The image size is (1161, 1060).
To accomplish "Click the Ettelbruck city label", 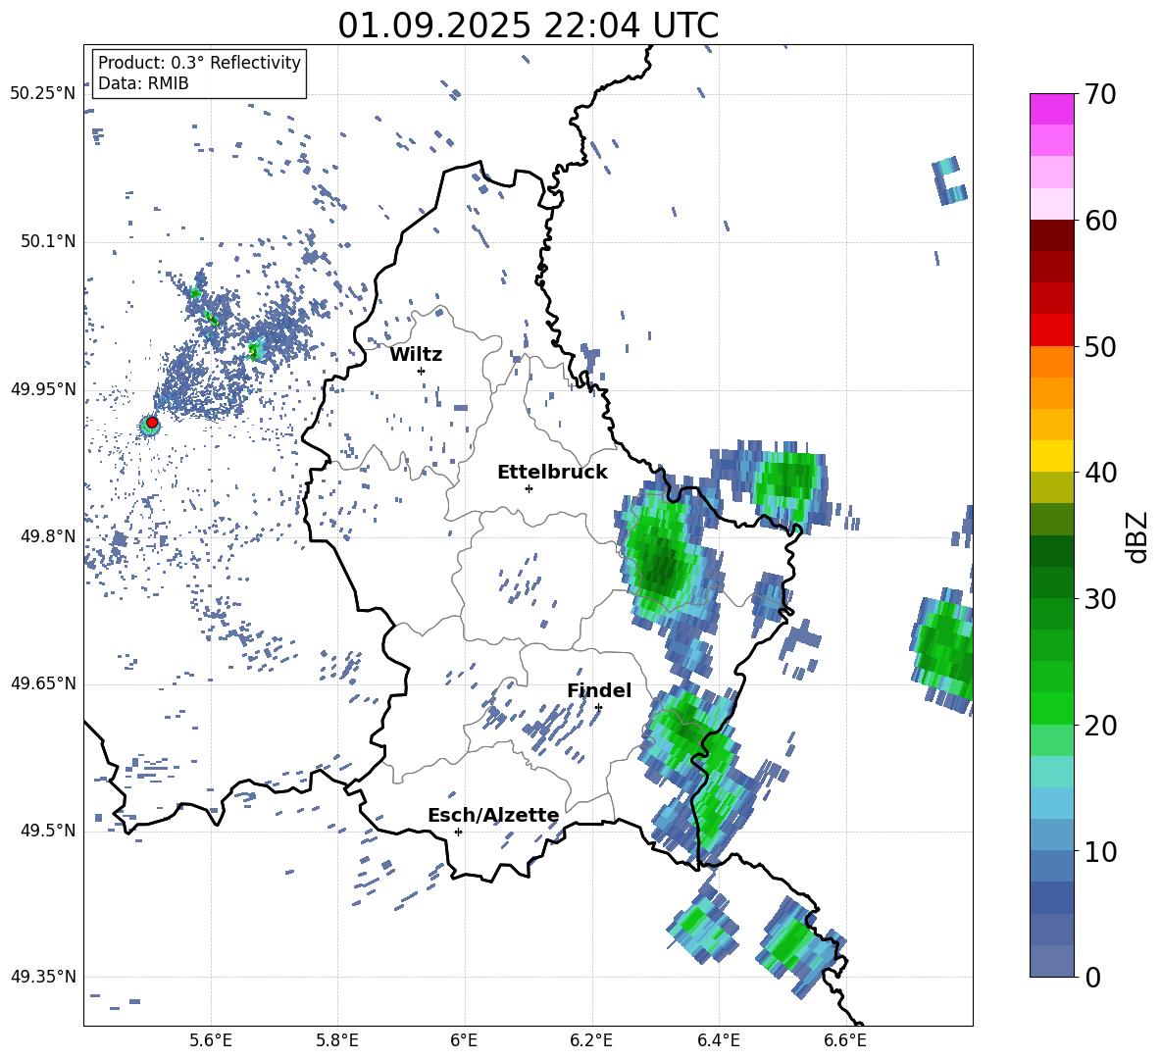I will coord(552,473).
